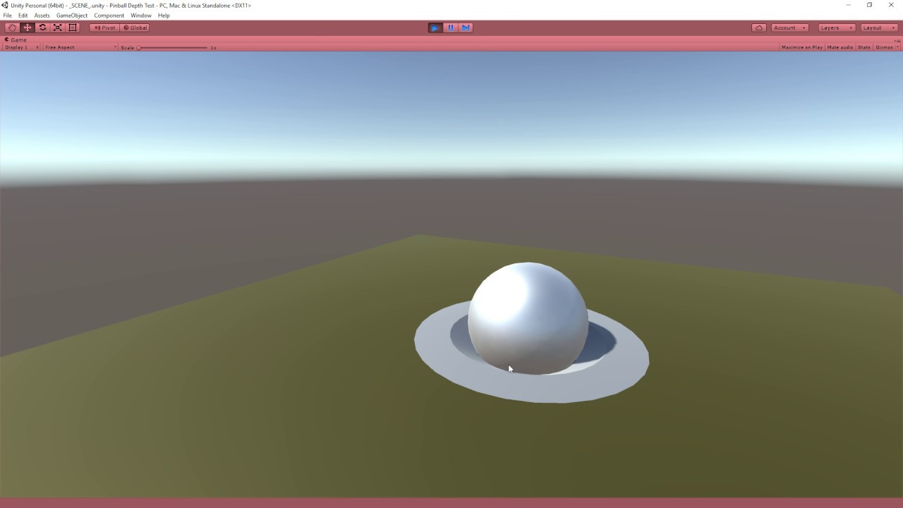Toggle Pivot handle position mode

(104, 27)
